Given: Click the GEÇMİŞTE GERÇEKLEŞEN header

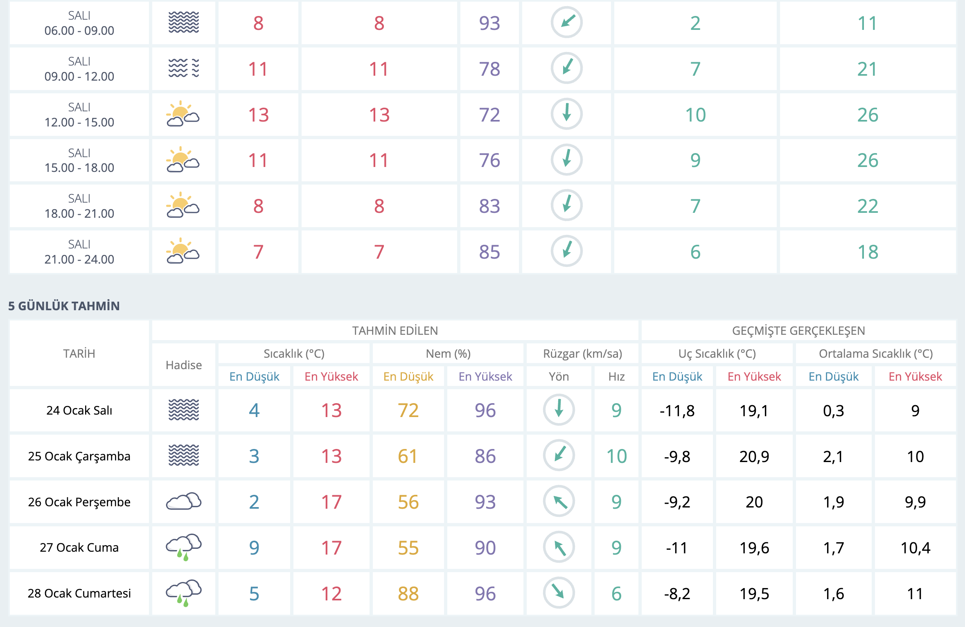Looking at the screenshot, I should tap(798, 331).
